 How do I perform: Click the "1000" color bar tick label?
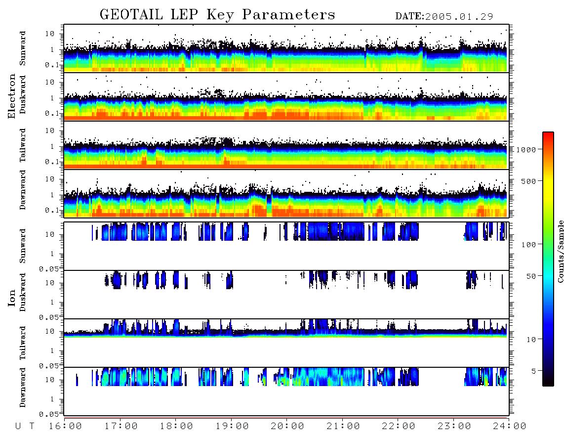point(526,149)
